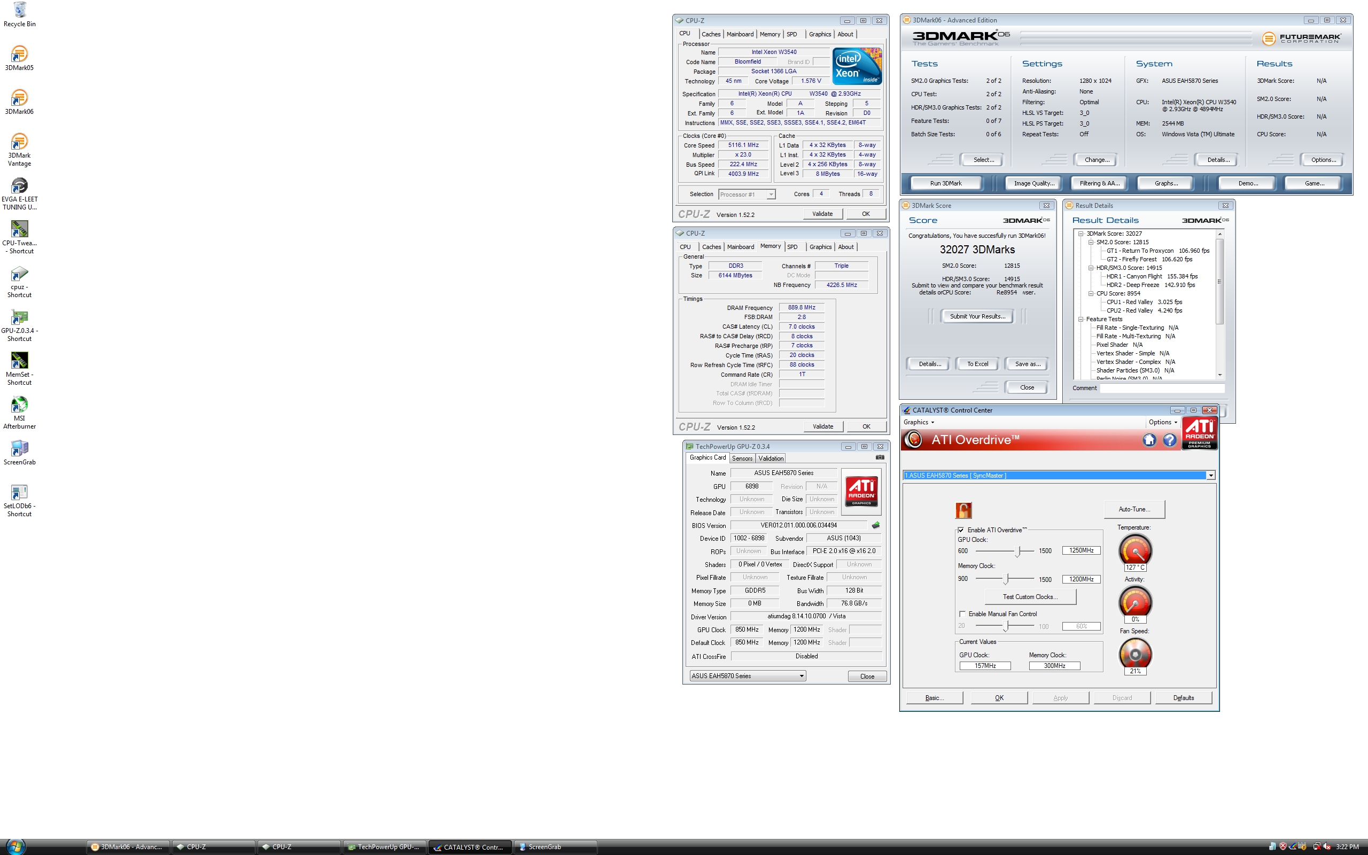The width and height of the screenshot is (1368, 855).
Task: Click the Overdrive unlock padlock icon
Action: [x=964, y=511]
